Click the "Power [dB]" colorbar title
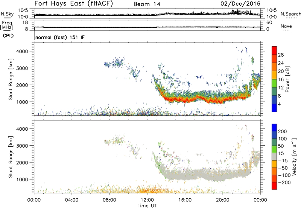The image size is (301, 208). pos(287,79)
